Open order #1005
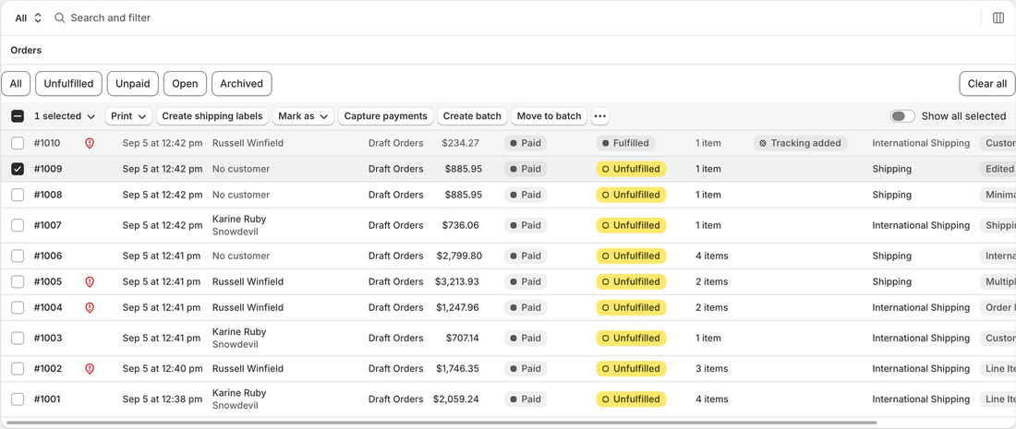 [48, 281]
